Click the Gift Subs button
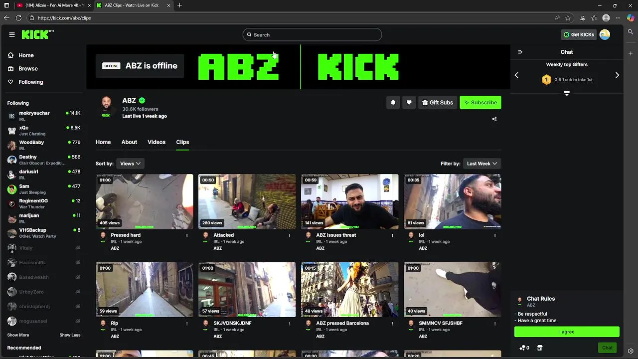Image resolution: width=638 pixels, height=359 pixels. point(437,102)
